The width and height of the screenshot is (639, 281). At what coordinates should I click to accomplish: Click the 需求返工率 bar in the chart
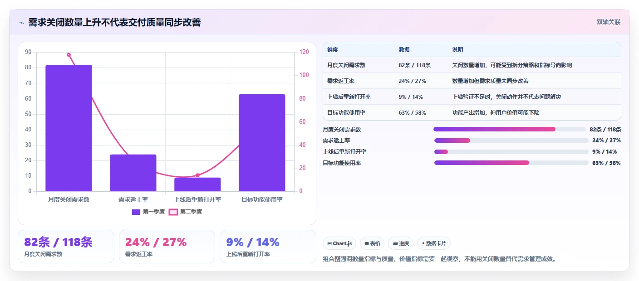click(133, 173)
